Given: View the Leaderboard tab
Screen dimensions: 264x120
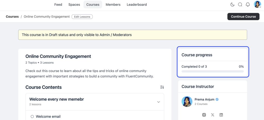Looking at the screenshot, I should (x=137, y=5).
